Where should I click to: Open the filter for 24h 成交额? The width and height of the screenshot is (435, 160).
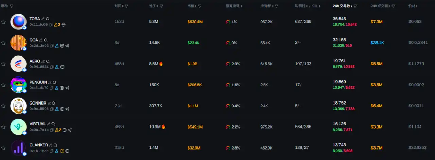point(394,6)
